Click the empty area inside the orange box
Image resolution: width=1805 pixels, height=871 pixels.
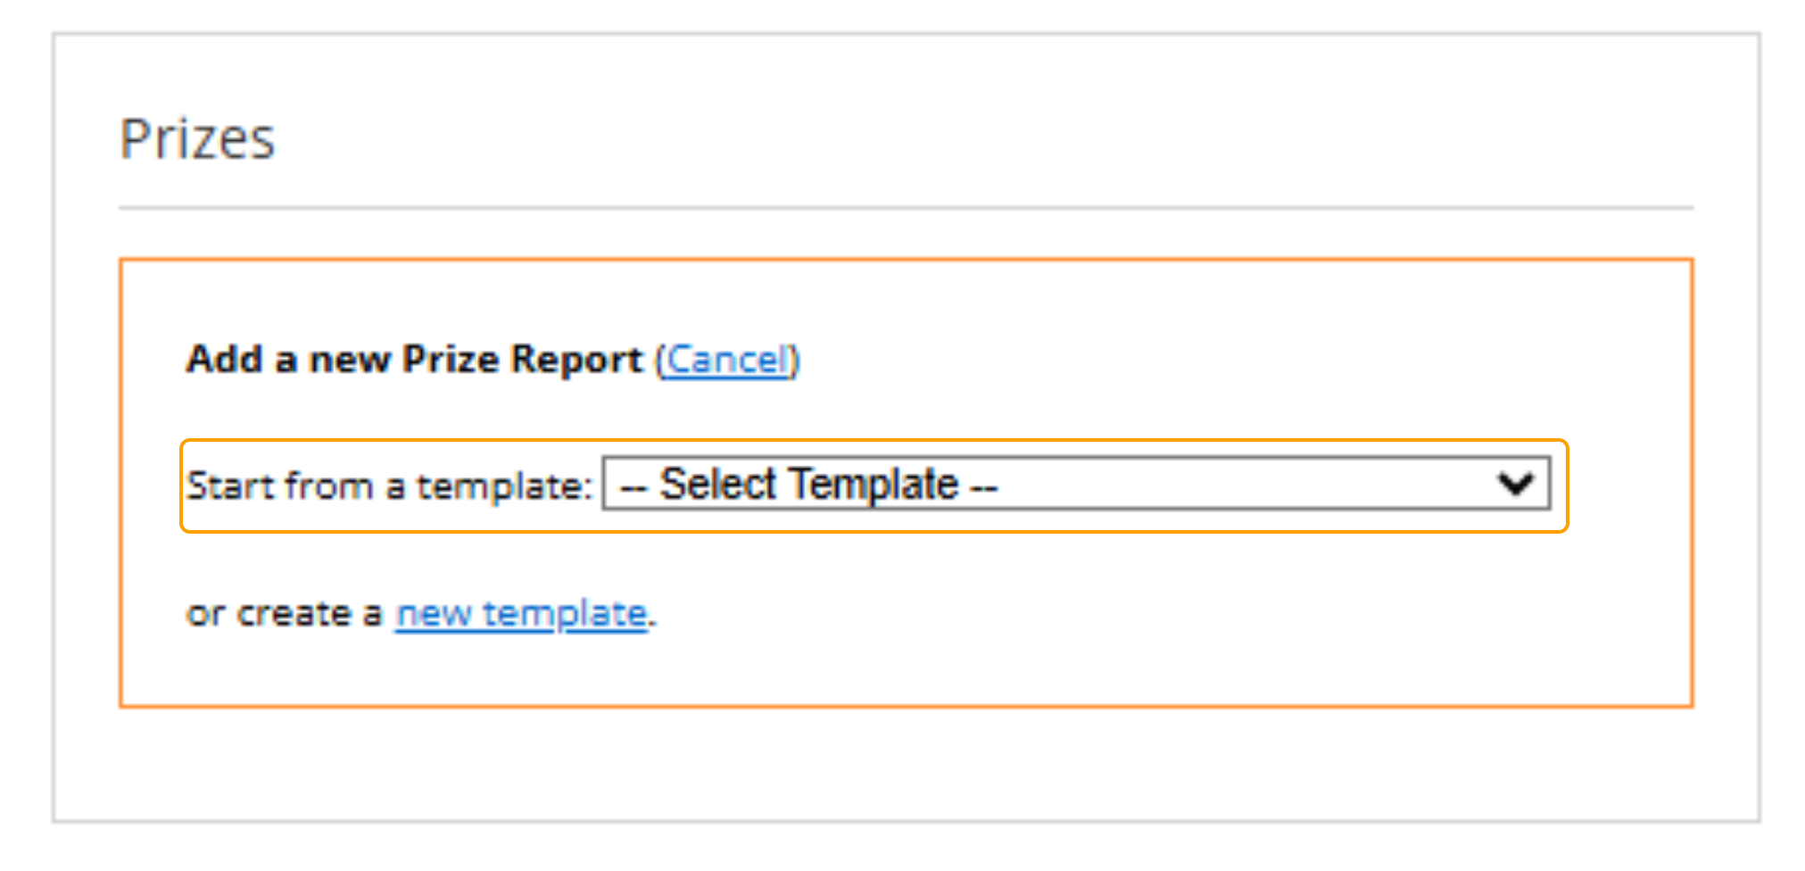(1160, 625)
